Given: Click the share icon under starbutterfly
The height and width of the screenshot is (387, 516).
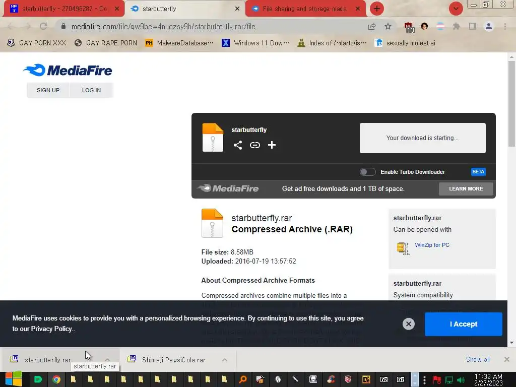Looking at the screenshot, I should (238, 145).
